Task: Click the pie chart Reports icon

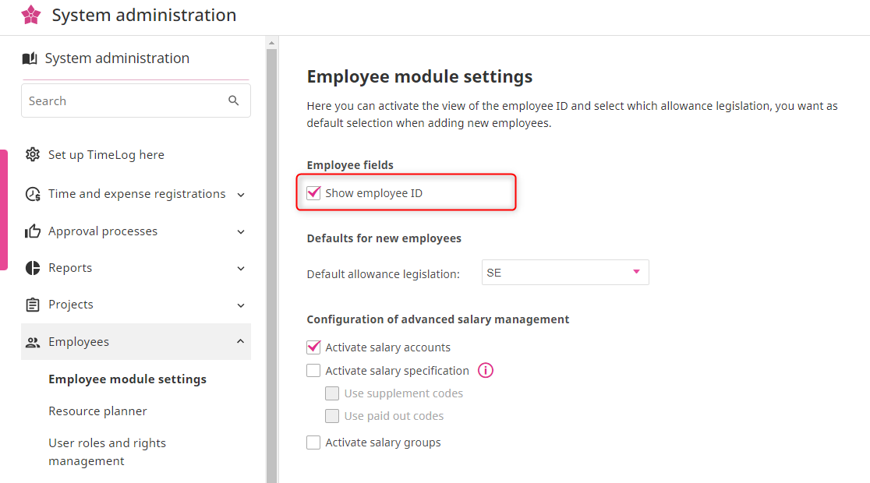Action: click(33, 268)
